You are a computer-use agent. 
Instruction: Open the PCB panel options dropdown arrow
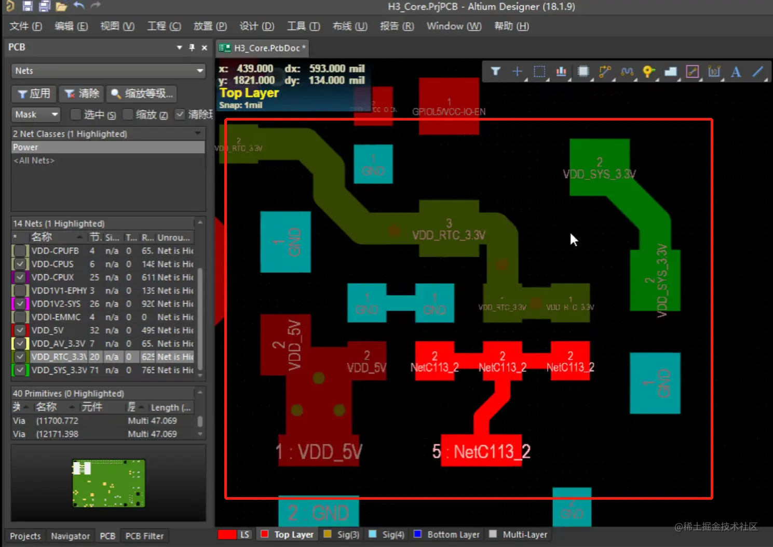click(180, 47)
